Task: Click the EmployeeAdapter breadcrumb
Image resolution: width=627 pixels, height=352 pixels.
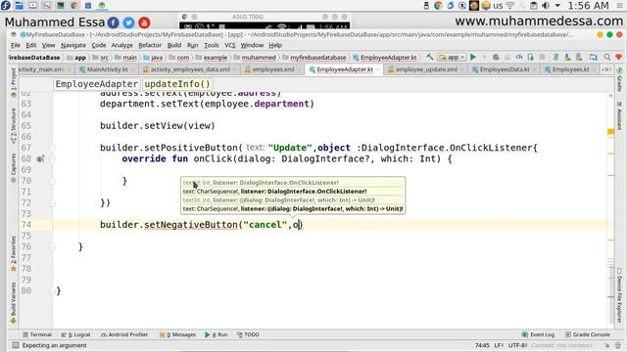Action: click(96, 84)
